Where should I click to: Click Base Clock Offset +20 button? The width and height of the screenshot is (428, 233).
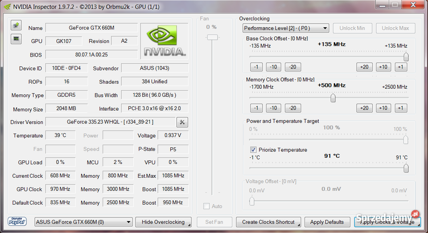(364, 67)
